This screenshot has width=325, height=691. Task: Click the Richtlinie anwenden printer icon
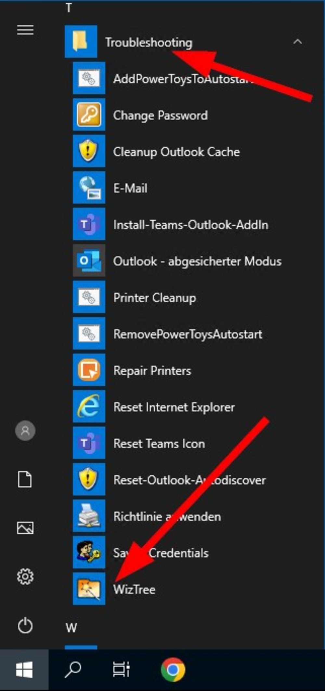(89, 515)
